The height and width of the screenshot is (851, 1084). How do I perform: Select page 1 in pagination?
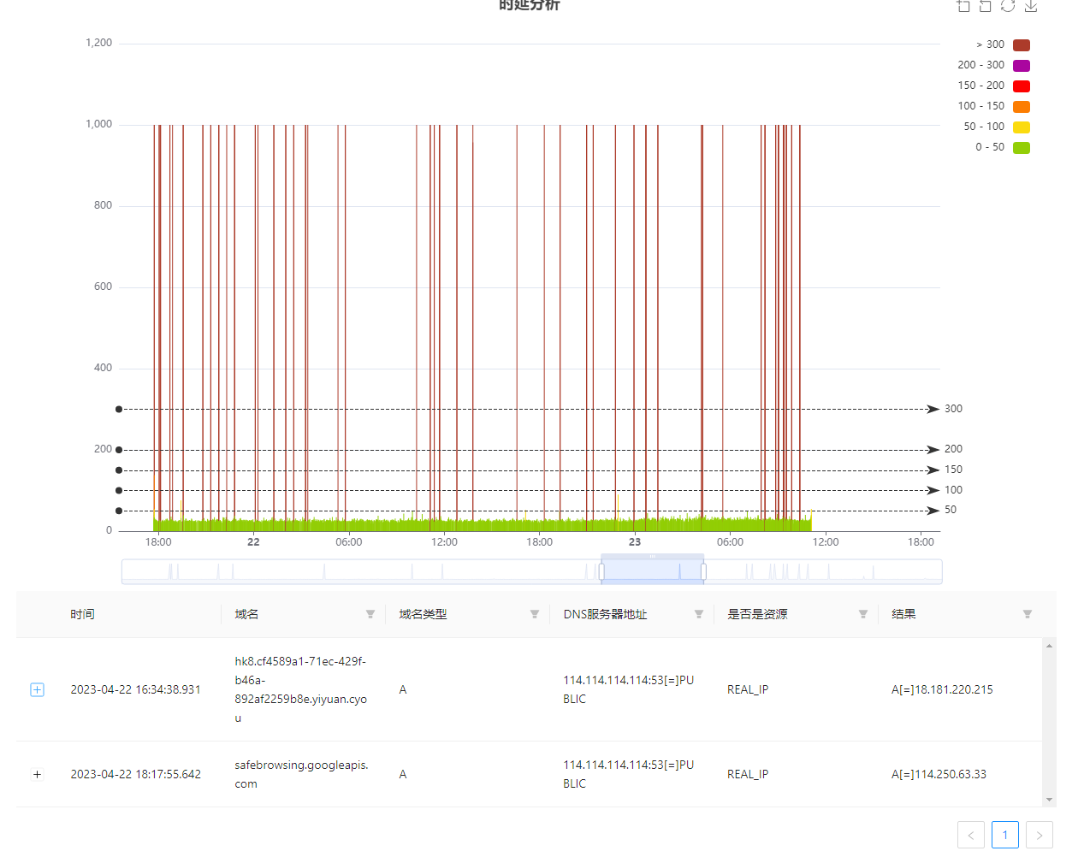1005,835
